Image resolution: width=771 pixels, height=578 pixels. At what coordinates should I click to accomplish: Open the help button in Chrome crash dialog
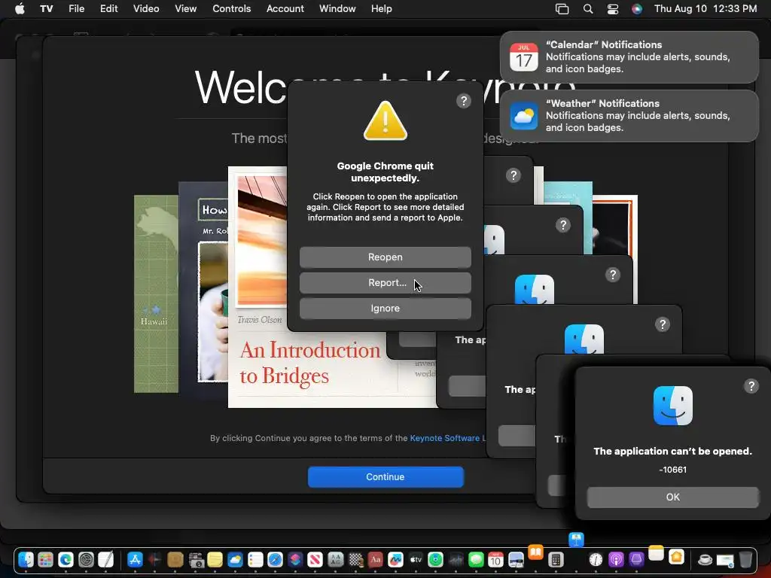[x=463, y=101]
